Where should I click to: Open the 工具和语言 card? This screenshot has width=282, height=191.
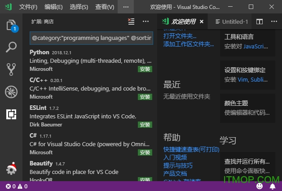point(247,43)
